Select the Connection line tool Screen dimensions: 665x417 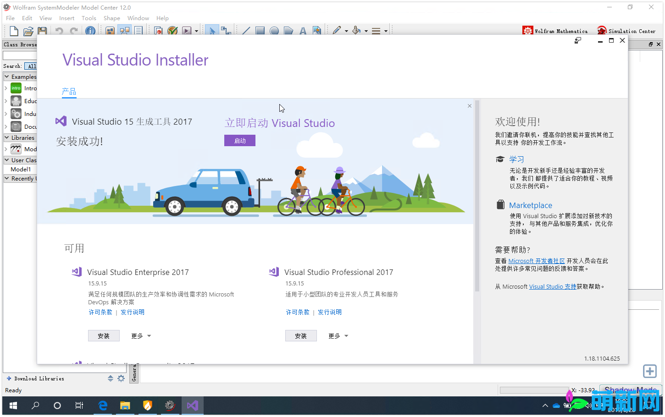point(226,31)
